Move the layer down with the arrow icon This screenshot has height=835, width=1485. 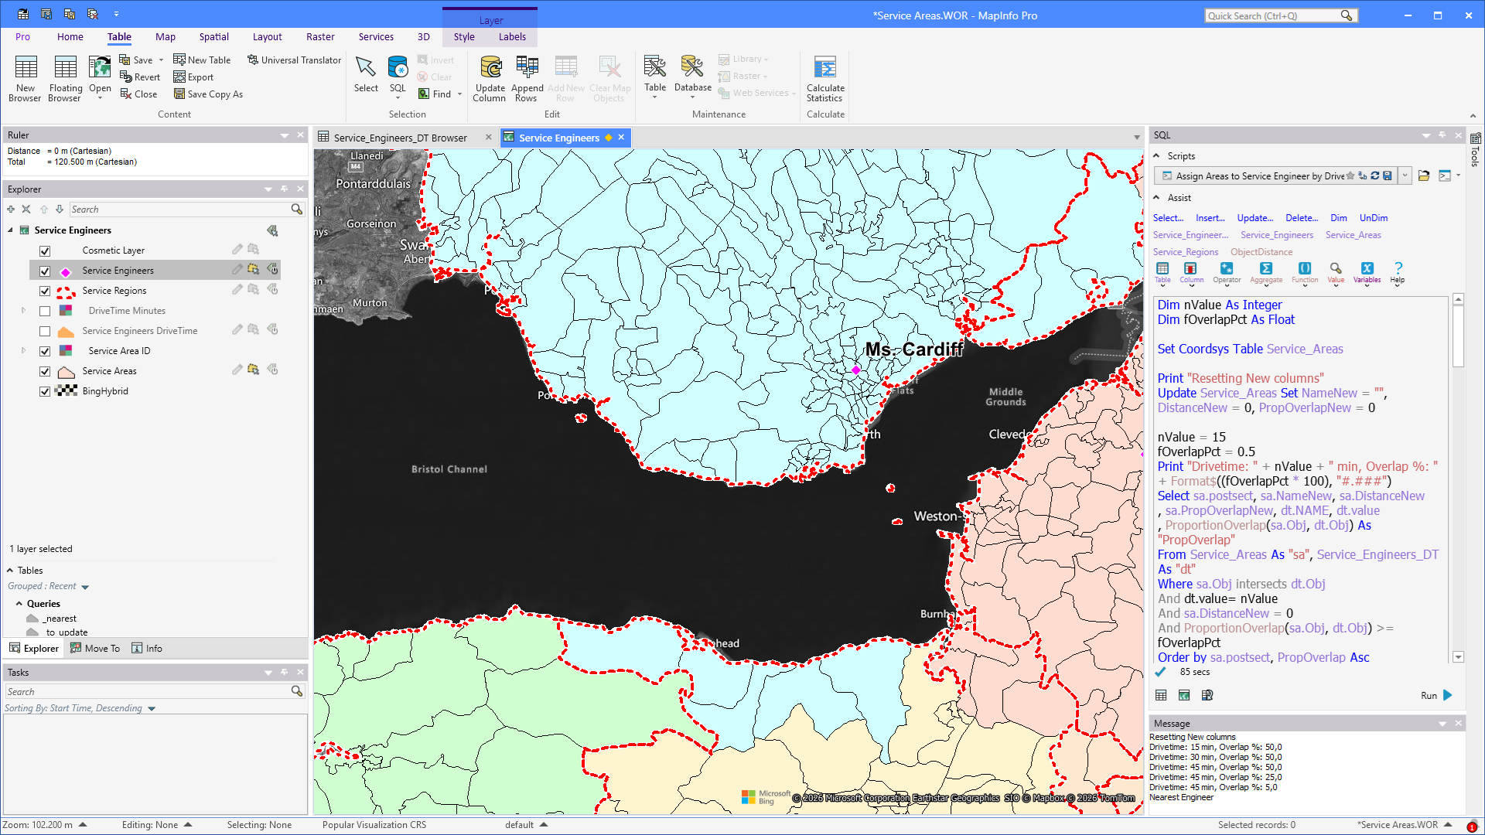click(60, 209)
